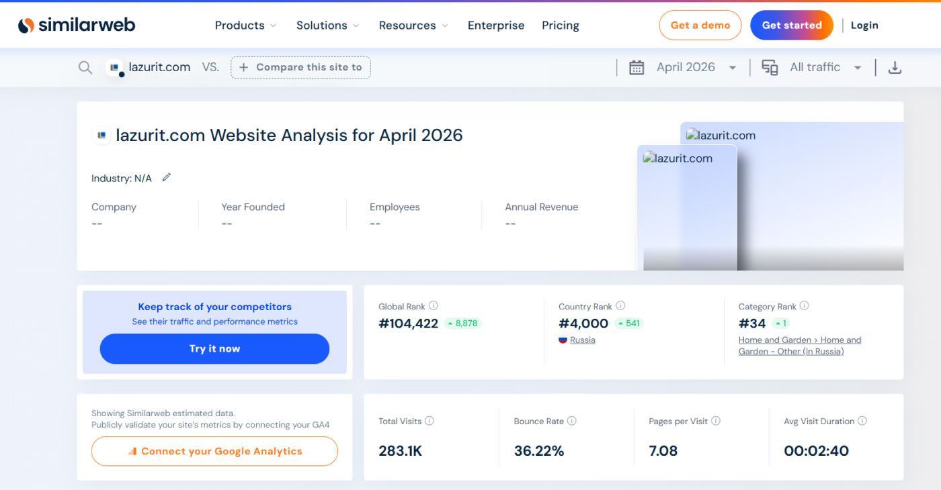This screenshot has width=941, height=490.
Task: Click the back lazurit.com preview thumbnail
Action: [x=820, y=197]
